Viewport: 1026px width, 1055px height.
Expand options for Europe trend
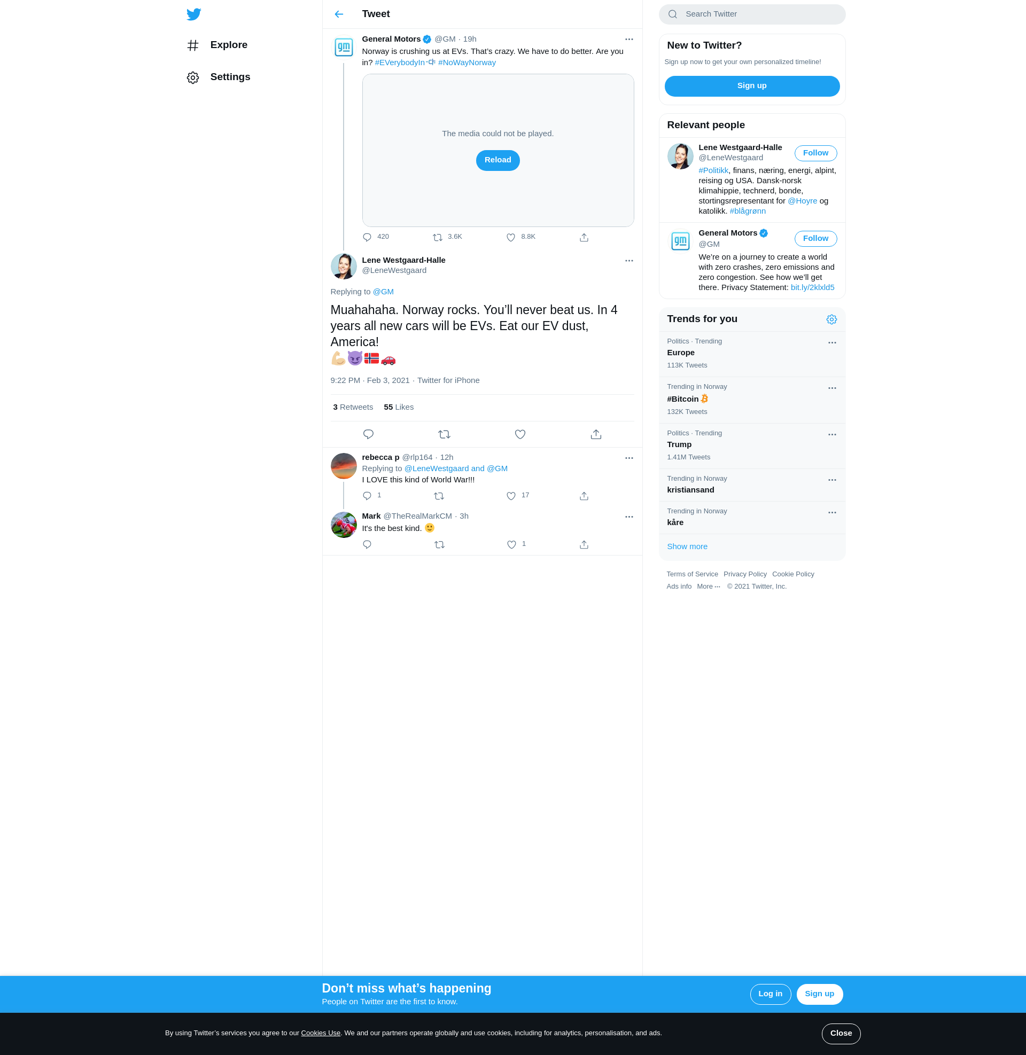(x=831, y=342)
